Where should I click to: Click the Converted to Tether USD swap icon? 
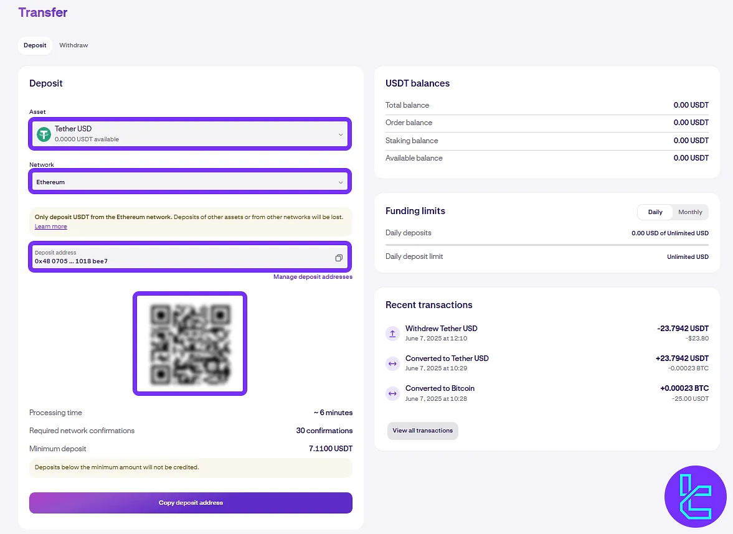click(393, 363)
